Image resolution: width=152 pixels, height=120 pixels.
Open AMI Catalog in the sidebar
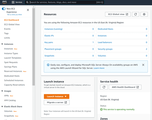click(10, 100)
